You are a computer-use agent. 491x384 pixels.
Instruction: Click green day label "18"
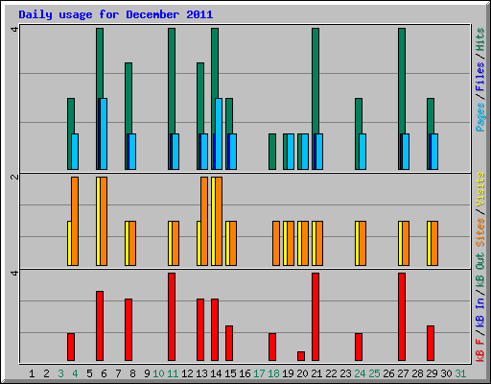coord(273,373)
